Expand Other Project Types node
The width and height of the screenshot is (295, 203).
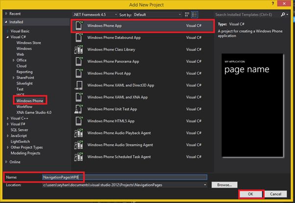7,147
